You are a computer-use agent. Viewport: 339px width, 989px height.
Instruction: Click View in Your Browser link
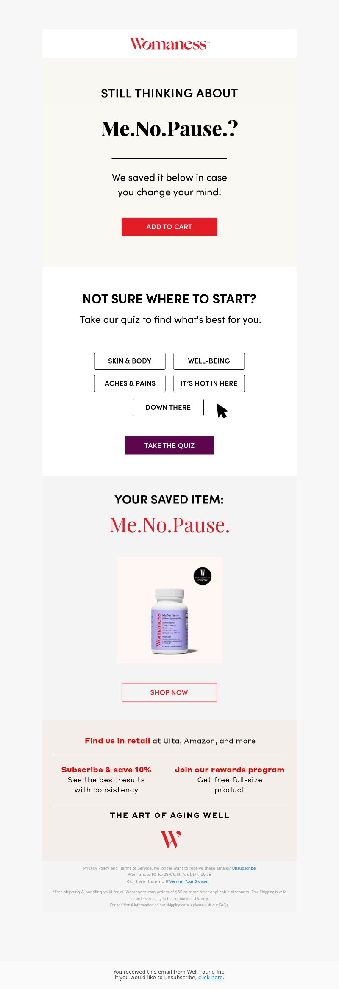(189, 881)
